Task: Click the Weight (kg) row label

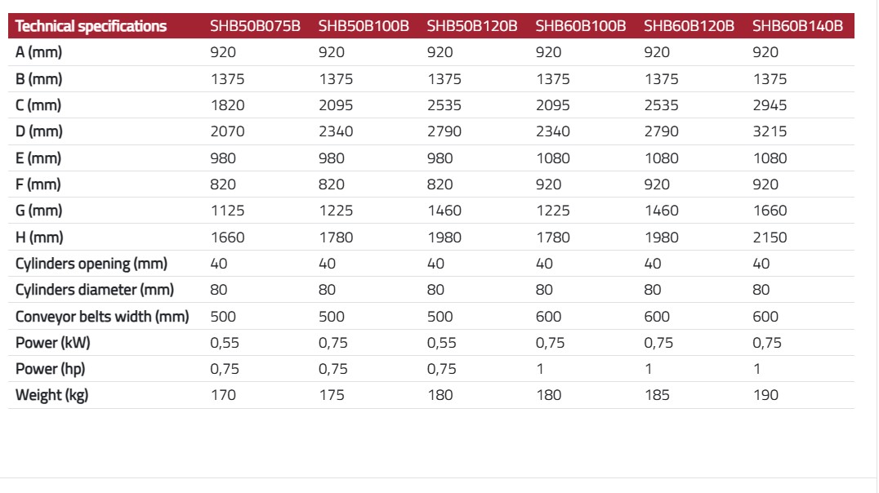Action: [51, 395]
